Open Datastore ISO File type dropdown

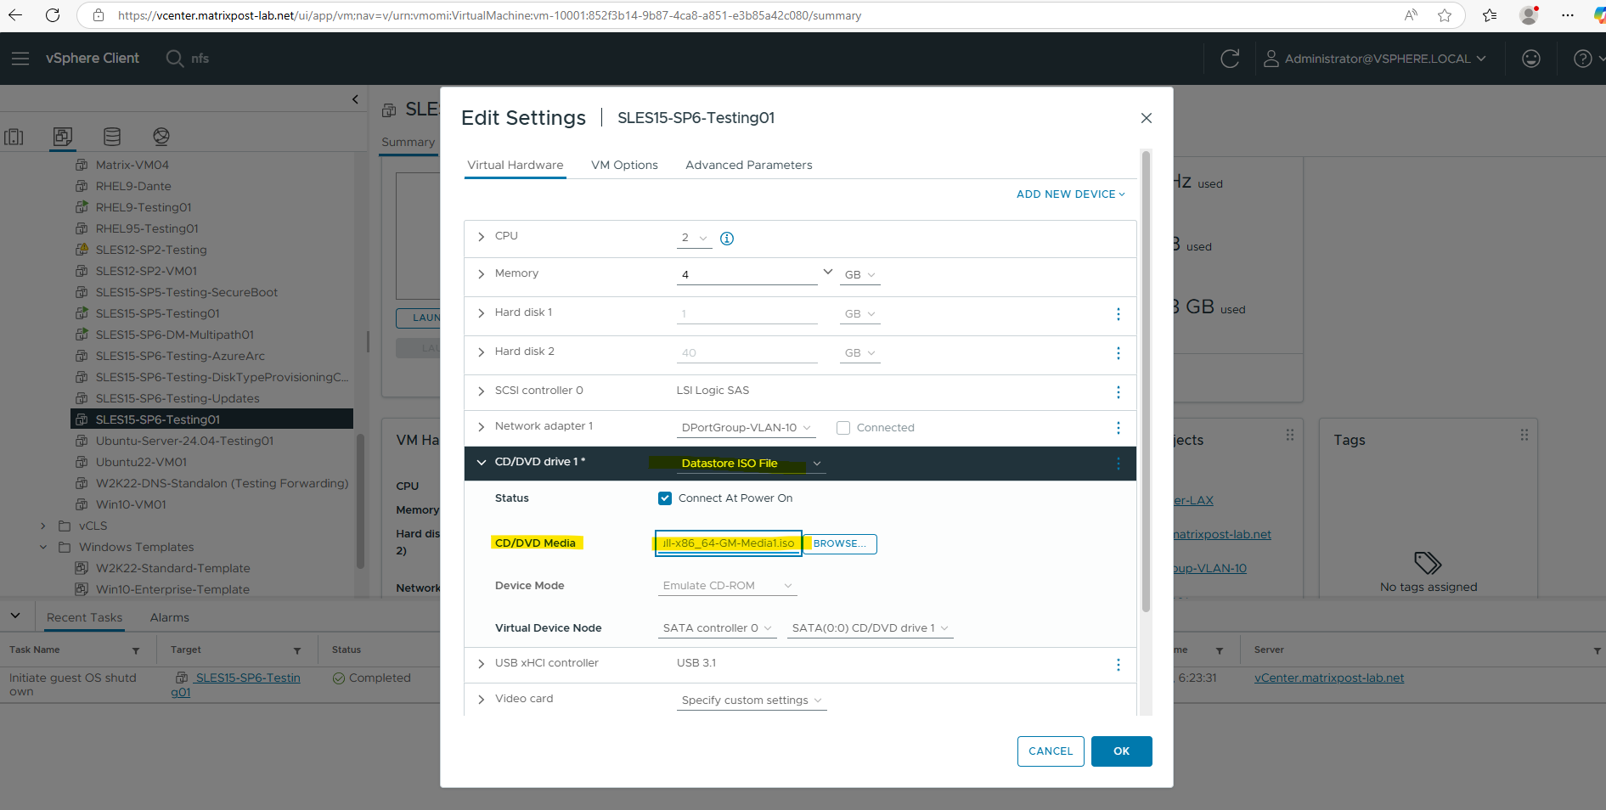pos(751,464)
